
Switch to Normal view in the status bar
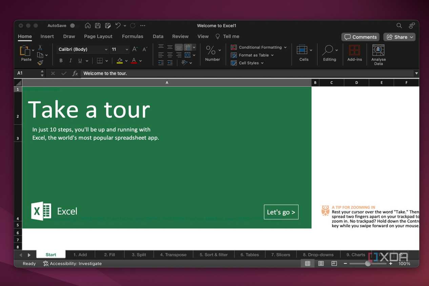308,263
